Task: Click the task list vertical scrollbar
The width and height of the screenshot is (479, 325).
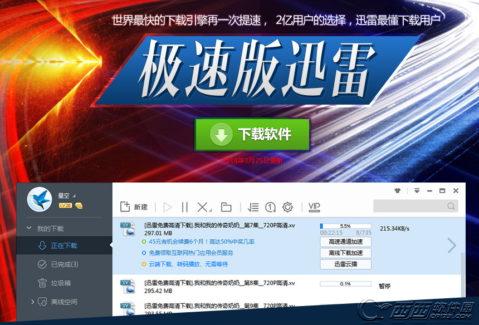Action: (x=463, y=274)
